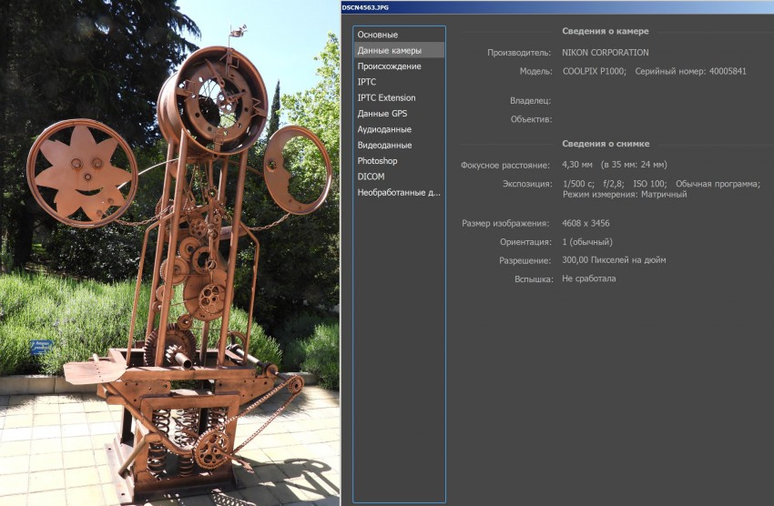Click the NIKON CORPORATION manufacturer value
Image resolution: width=774 pixels, height=506 pixels.
click(605, 53)
